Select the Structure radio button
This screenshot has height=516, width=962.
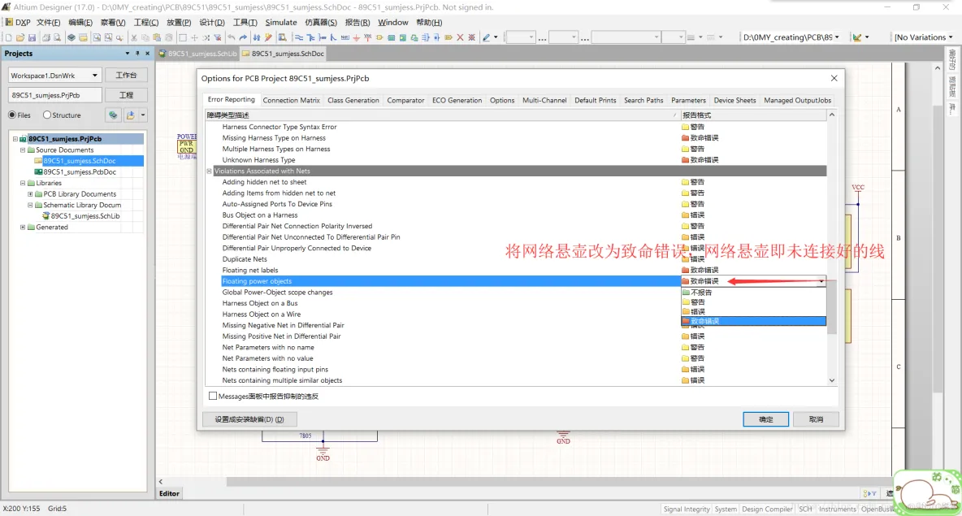click(46, 115)
